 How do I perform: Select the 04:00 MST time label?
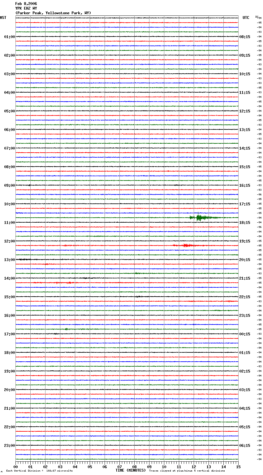click(10, 93)
